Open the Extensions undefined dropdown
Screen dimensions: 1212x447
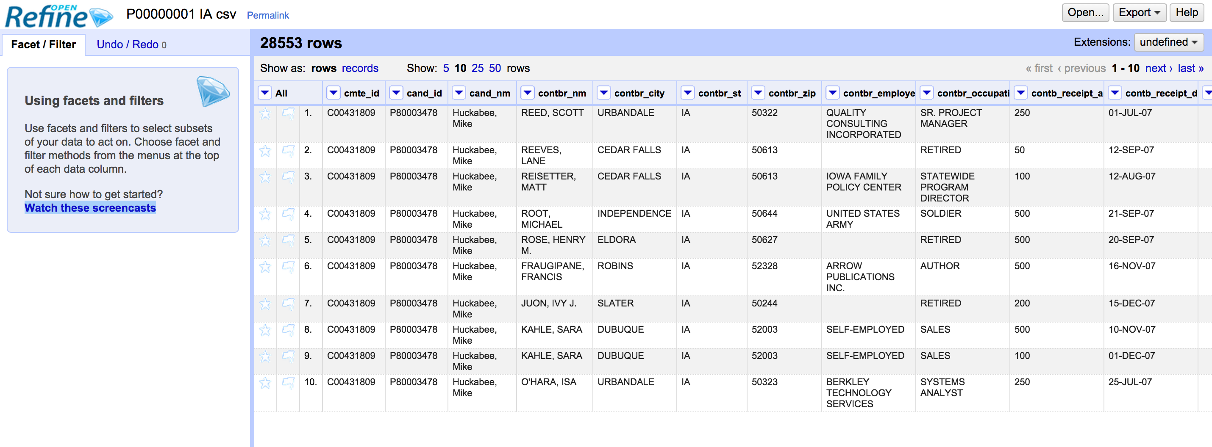[1169, 42]
